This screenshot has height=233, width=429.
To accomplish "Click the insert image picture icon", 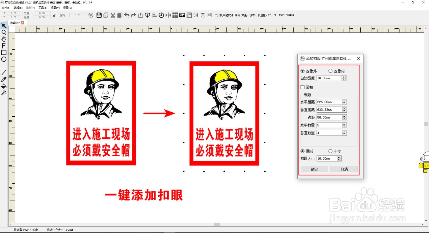I will point(182,15).
